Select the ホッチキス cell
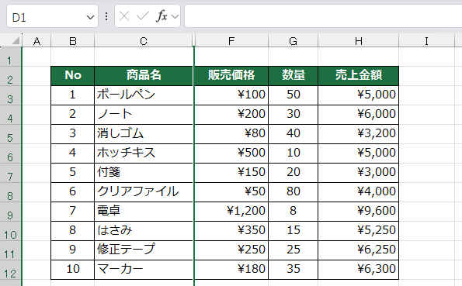Image resolution: width=462 pixels, height=286 pixels. [x=144, y=153]
